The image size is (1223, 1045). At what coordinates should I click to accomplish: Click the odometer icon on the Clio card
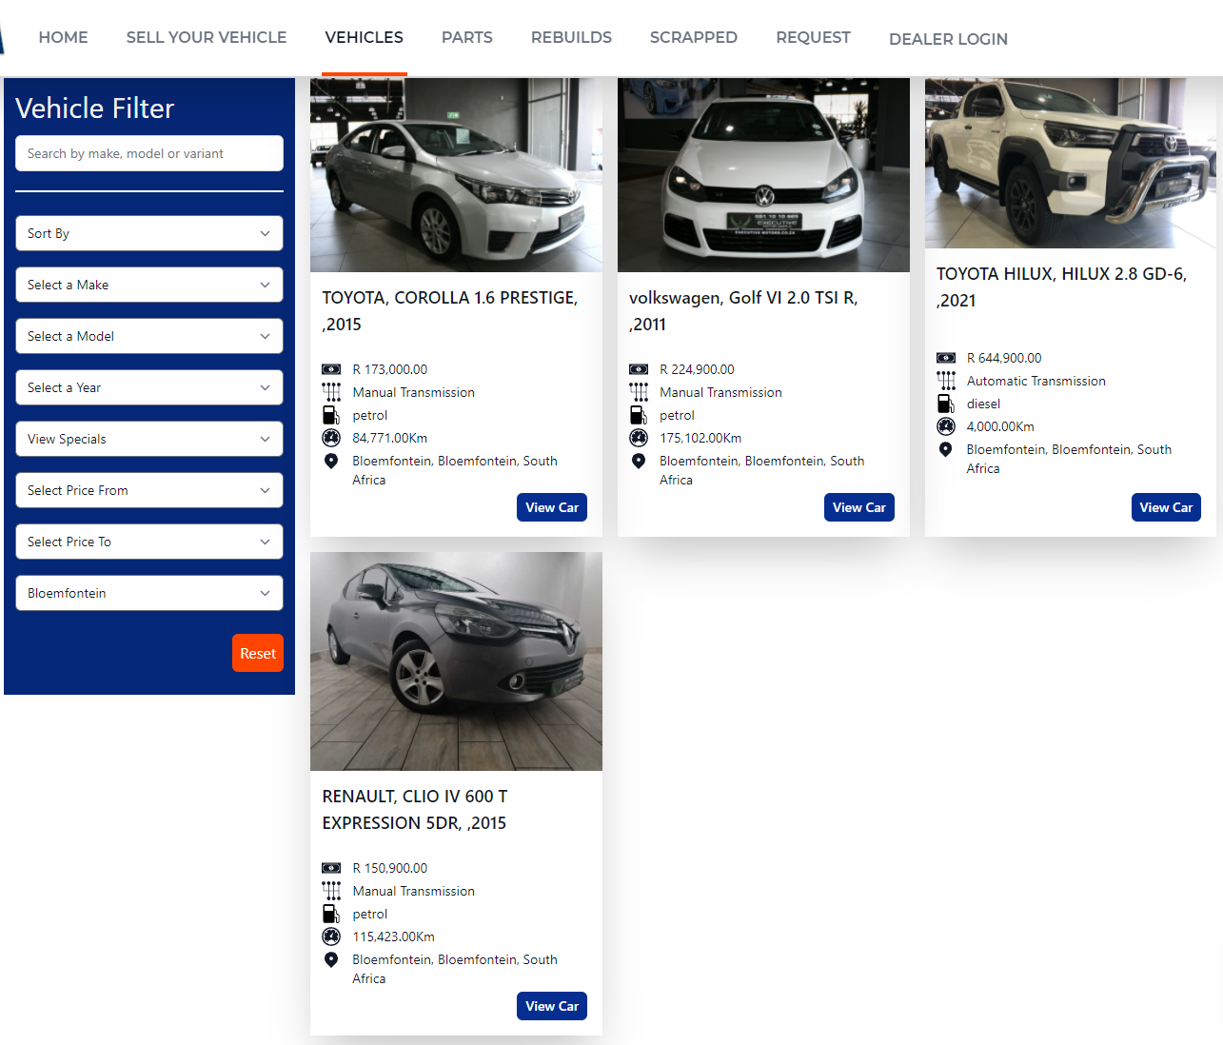point(331,937)
